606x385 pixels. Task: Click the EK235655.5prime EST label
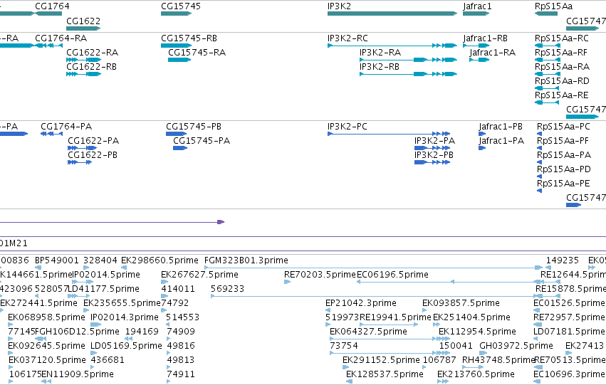click(122, 303)
